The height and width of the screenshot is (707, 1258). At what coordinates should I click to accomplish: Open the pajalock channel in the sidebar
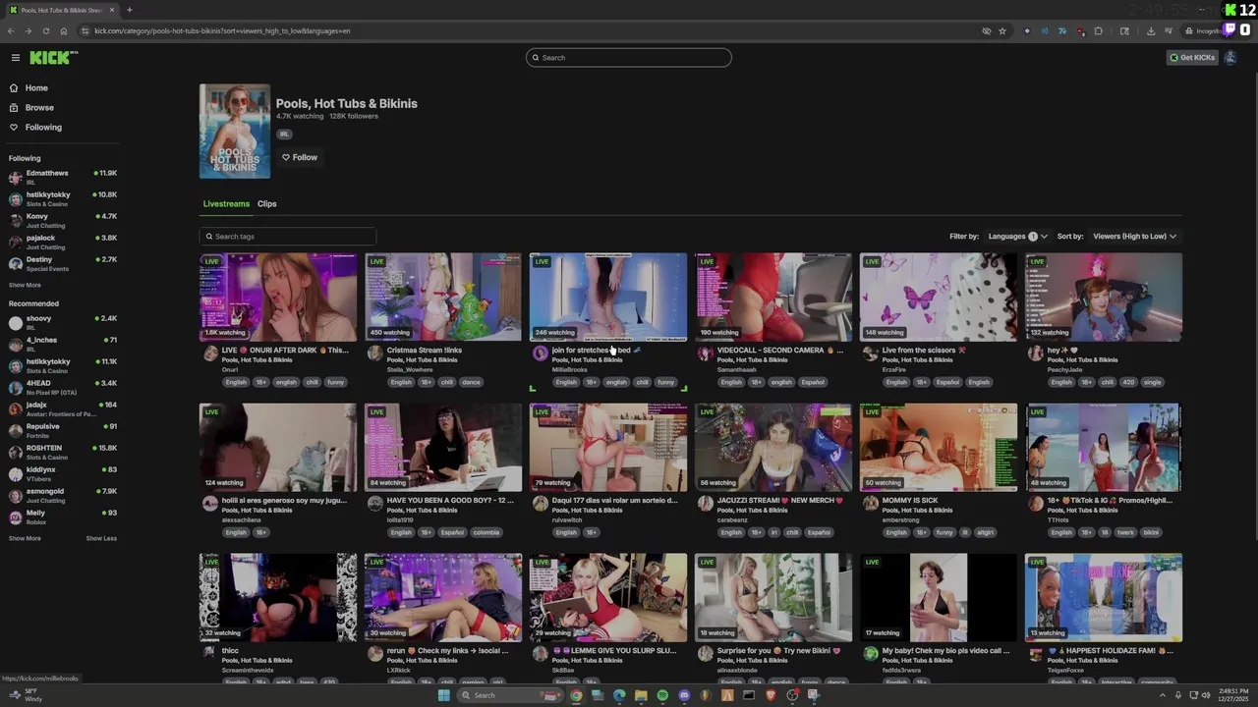click(62, 242)
